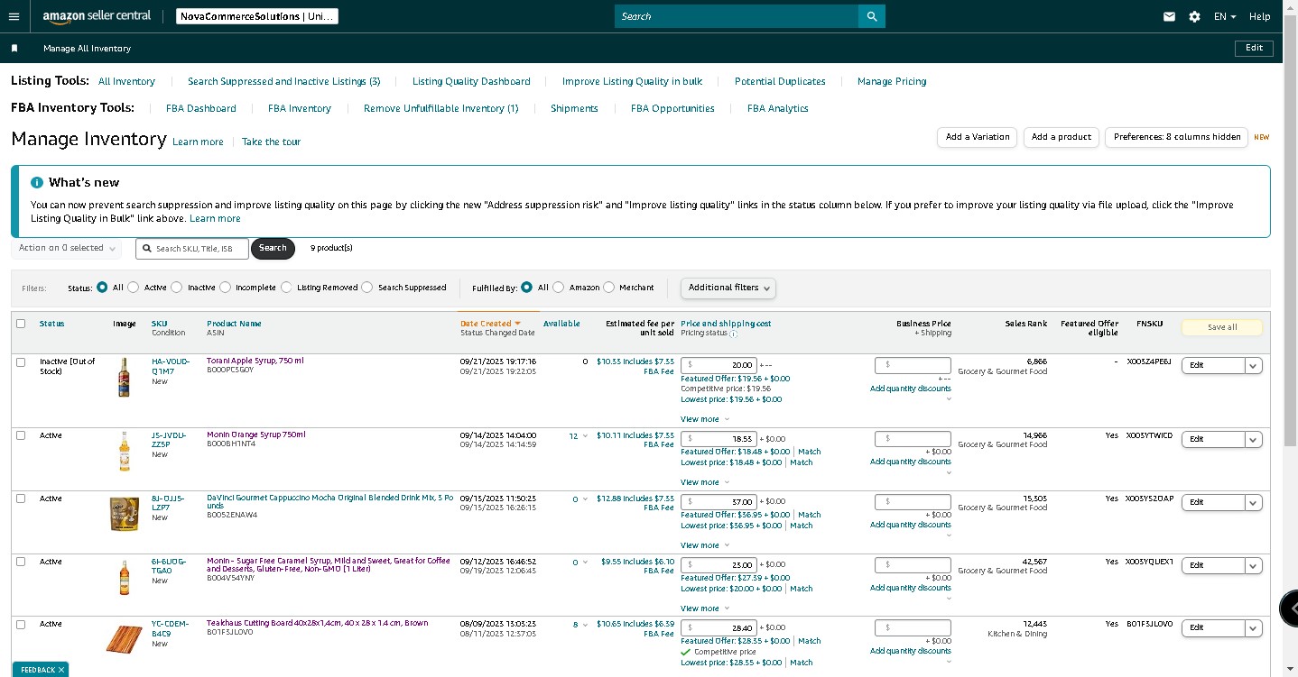Open Remove Unfulfillable Inventory (1)
The height and width of the screenshot is (677, 1298).
[440, 108]
